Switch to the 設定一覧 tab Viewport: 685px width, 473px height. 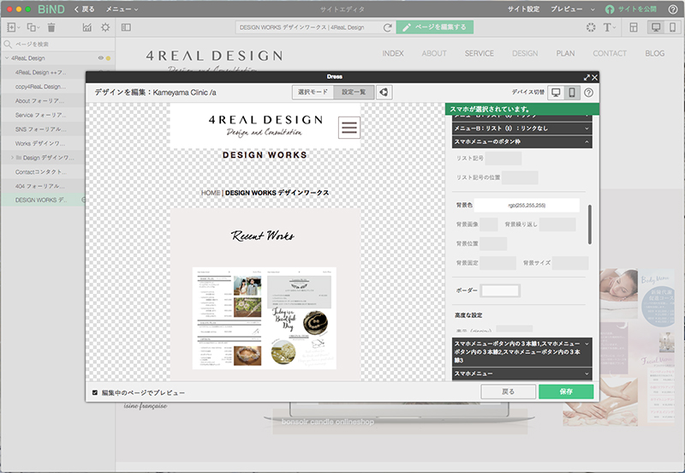tap(354, 93)
